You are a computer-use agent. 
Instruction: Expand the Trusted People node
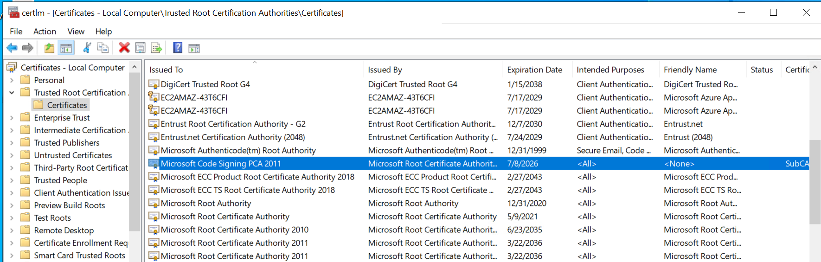tap(12, 180)
